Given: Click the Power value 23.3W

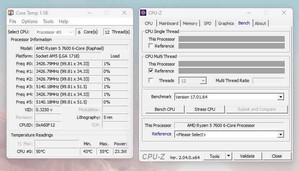Looking at the screenshot, I should (121, 151).
